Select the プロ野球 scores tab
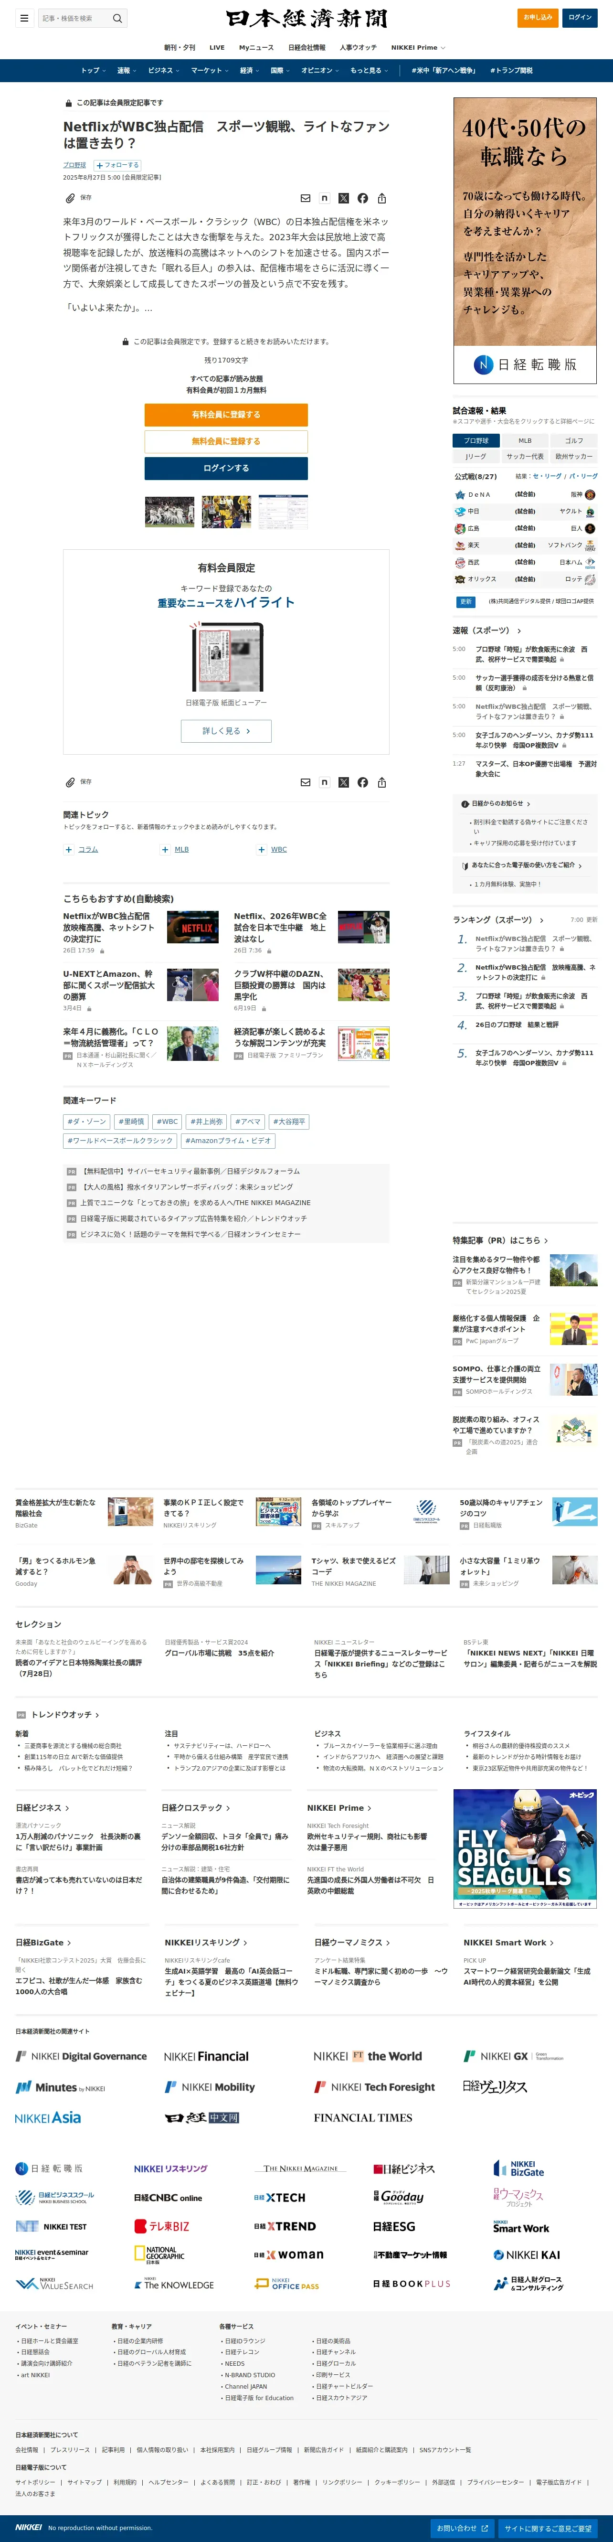The image size is (613, 2542). [x=476, y=440]
